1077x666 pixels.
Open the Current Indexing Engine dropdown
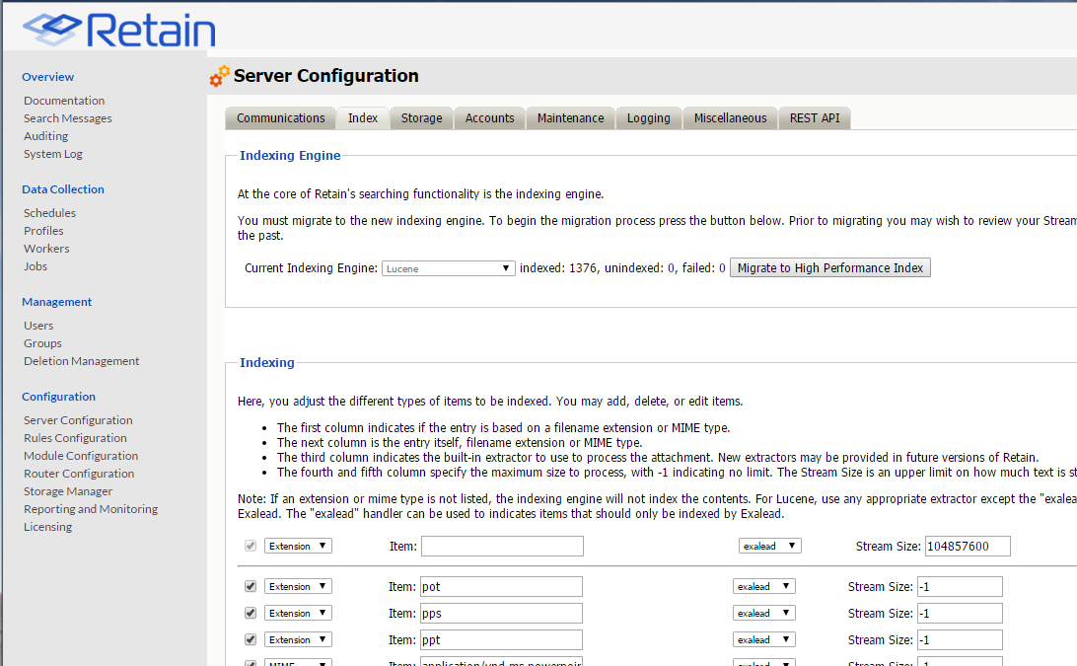(448, 268)
